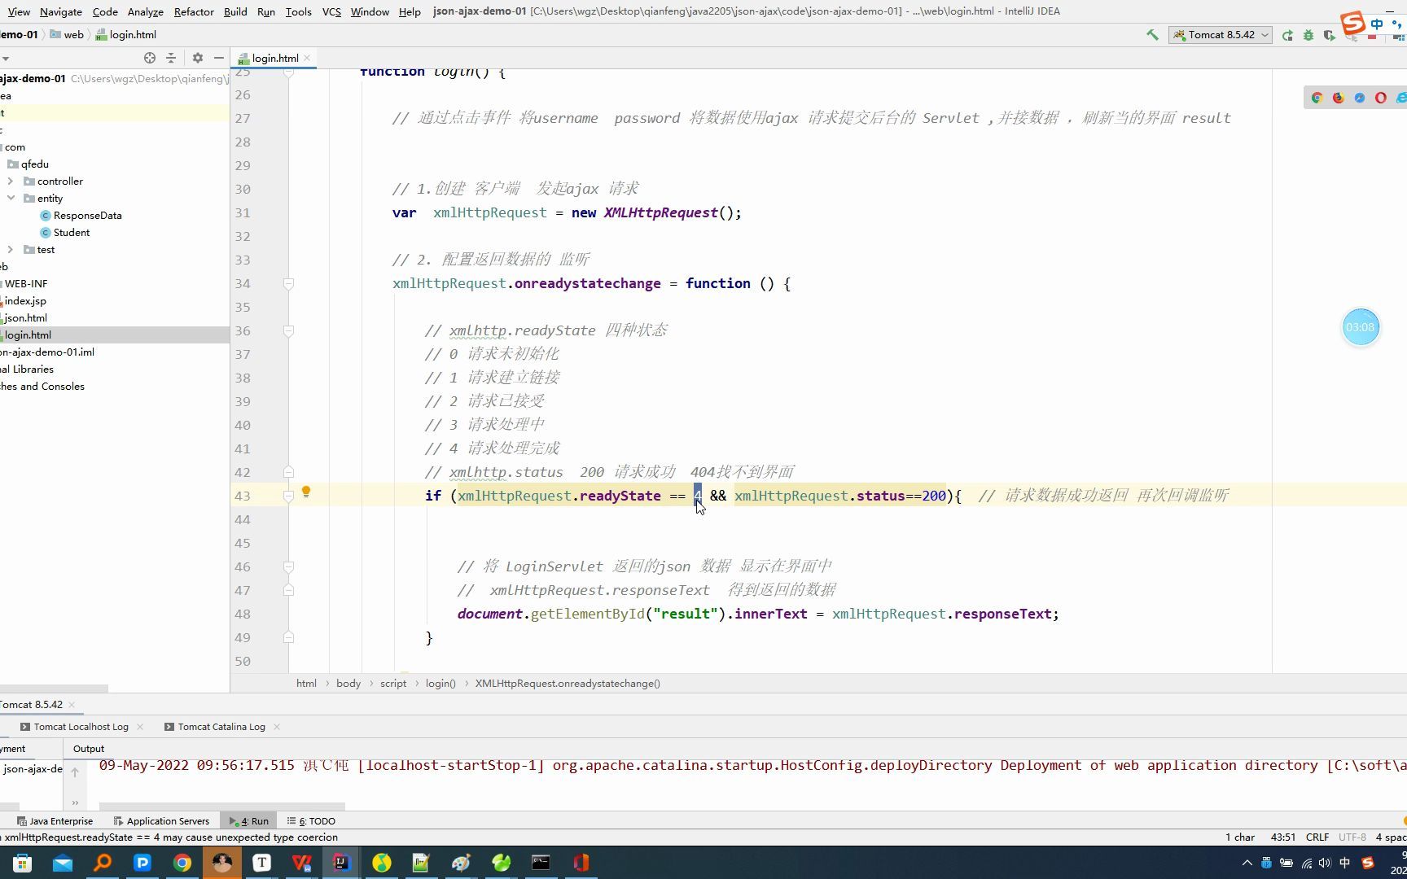1407x879 pixels.
Task: Expand the test folder
Action: click(11, 250)
